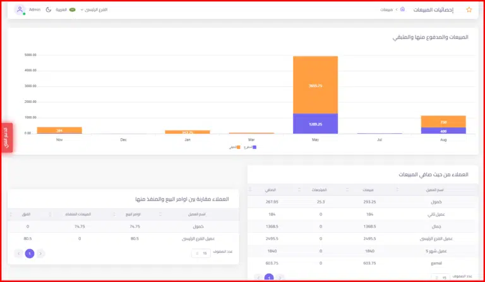Image resolution: width=485 pixels, height=282 pixels.
Task: Click the المبيعات breadcrumb link
Action: (x=387, y=9)
